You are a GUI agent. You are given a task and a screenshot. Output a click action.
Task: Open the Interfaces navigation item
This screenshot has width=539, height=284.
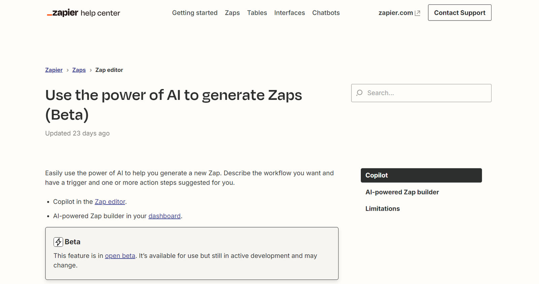(x=289, y=13)
